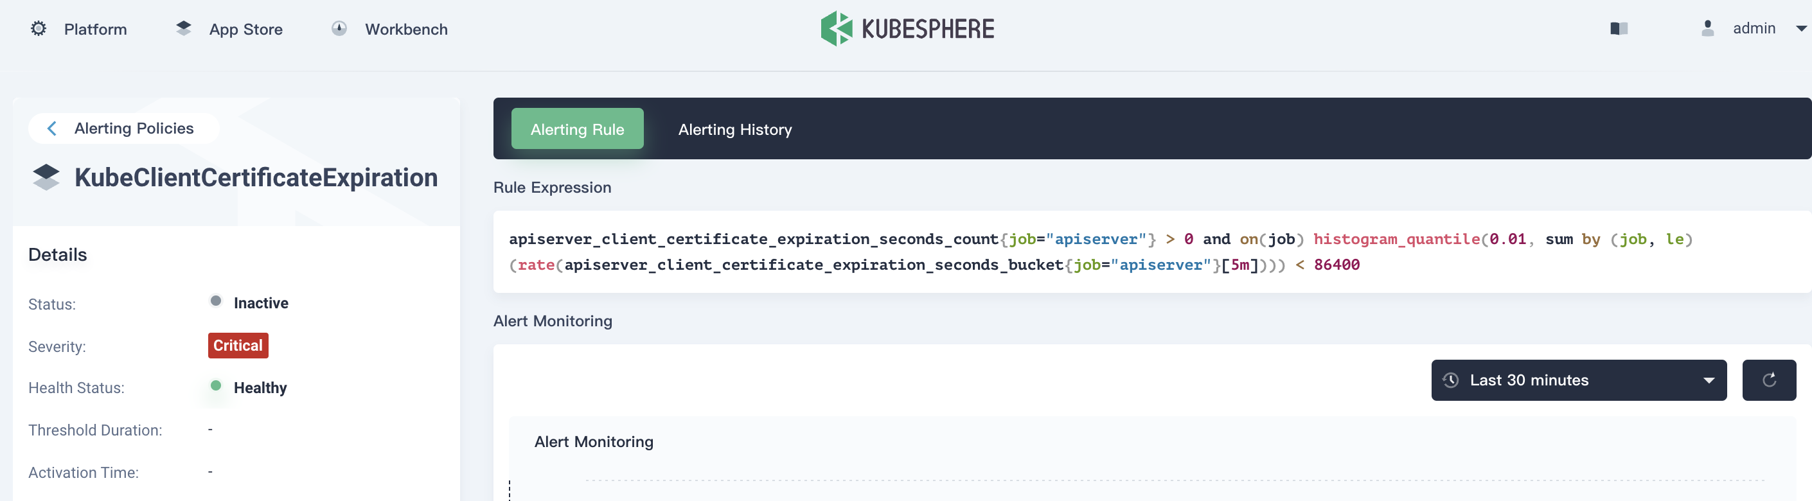The height and width of the screenshot is (501, 1812).
Task: Return to Alerting Policies list
Action: pos(124,128)
